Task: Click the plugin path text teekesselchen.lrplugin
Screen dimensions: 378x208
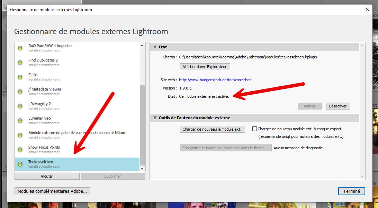Action: click(x=248, y=57)
